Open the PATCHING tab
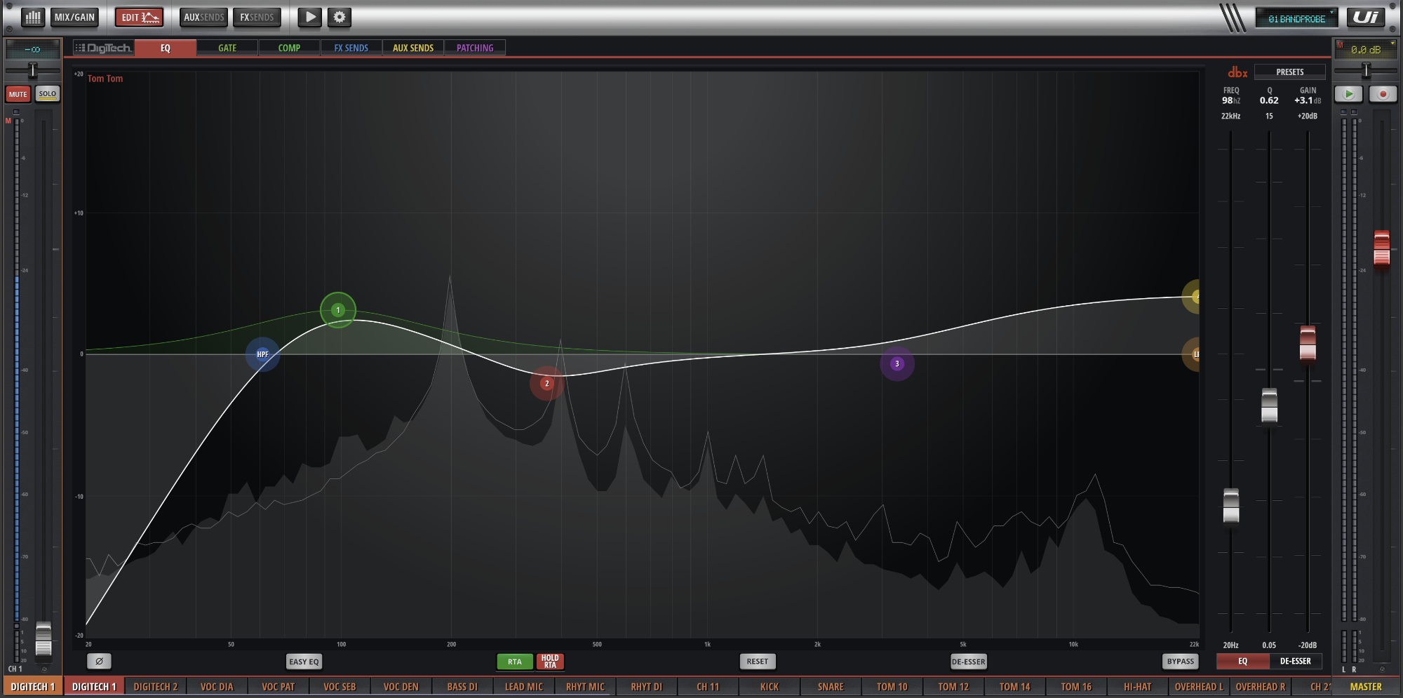1403x698 pixels. point(475,48)
